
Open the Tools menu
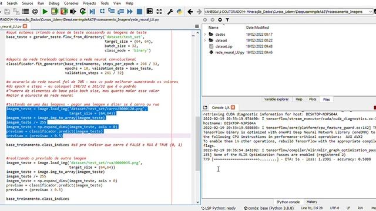[x=105, y=3]
